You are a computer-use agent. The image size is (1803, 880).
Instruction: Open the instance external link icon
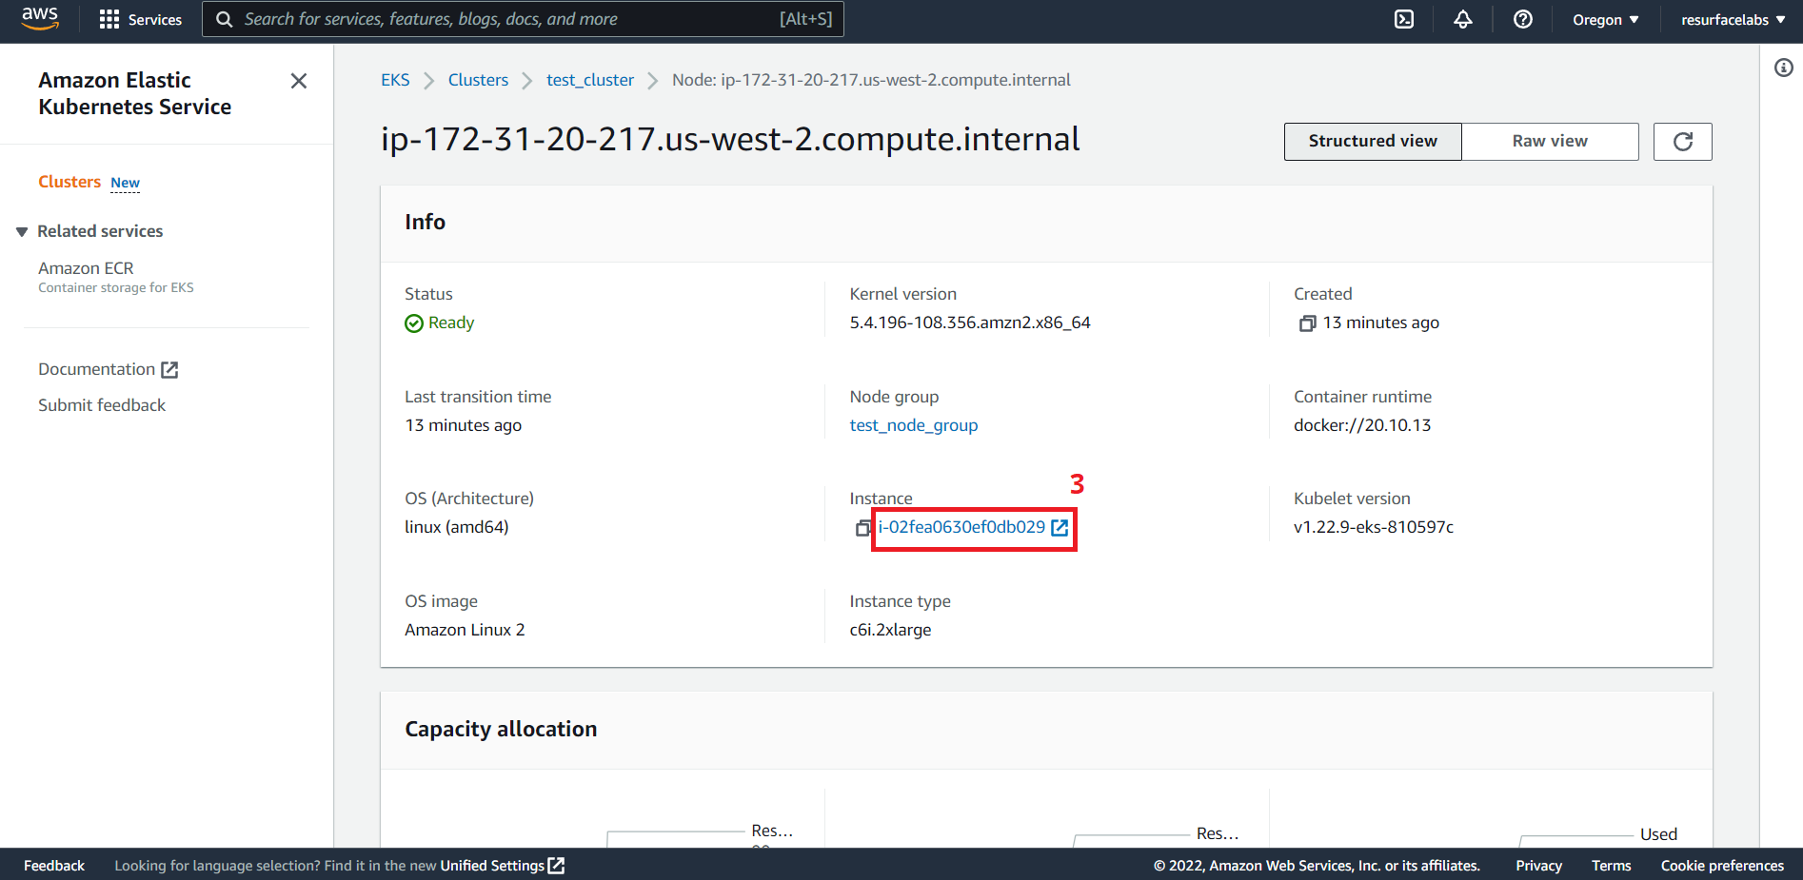pos(1060,528)
